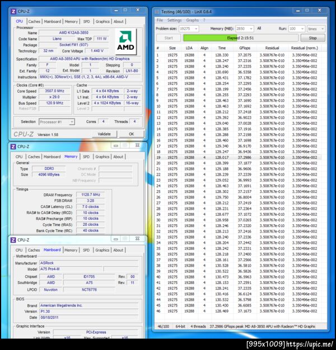
Task: Click the AMD logo in CPU-Z processor panel
Action: (125, 41)
